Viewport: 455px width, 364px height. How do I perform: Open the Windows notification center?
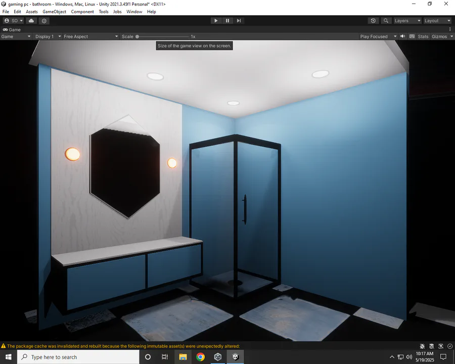click(x=443, y=357)
